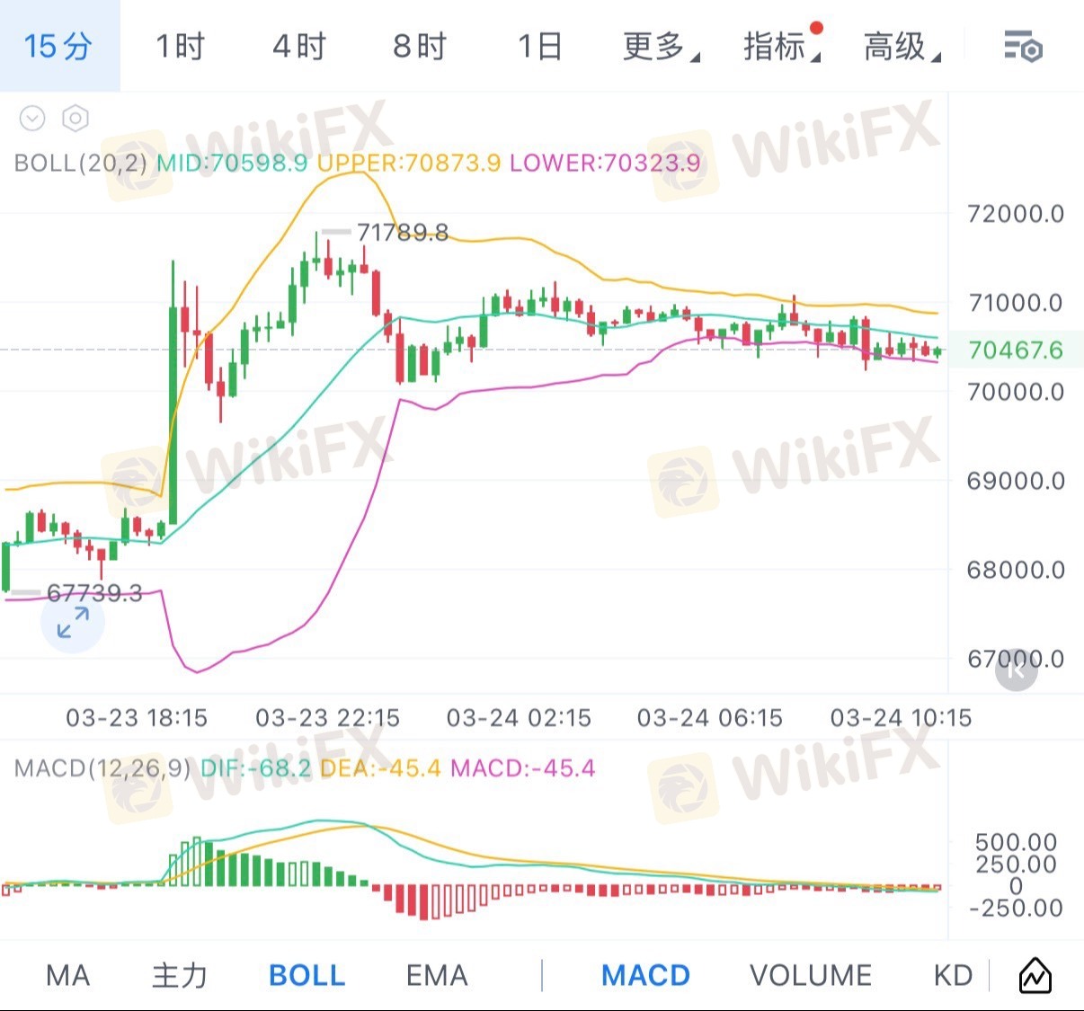Click the 500.00 MACD axis label
The width and height of the screenshot is (1084, 1011).
point(1016,842)
